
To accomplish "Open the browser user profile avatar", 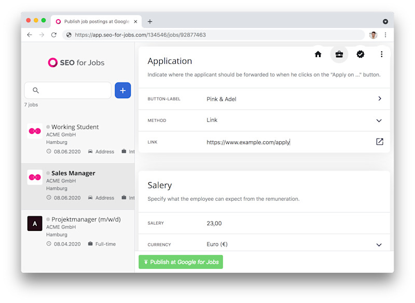I will pyautogui.click(x=373, y=35).
